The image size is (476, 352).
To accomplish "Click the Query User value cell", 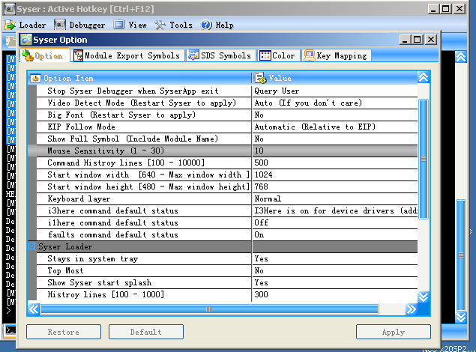I will point(335,91).
